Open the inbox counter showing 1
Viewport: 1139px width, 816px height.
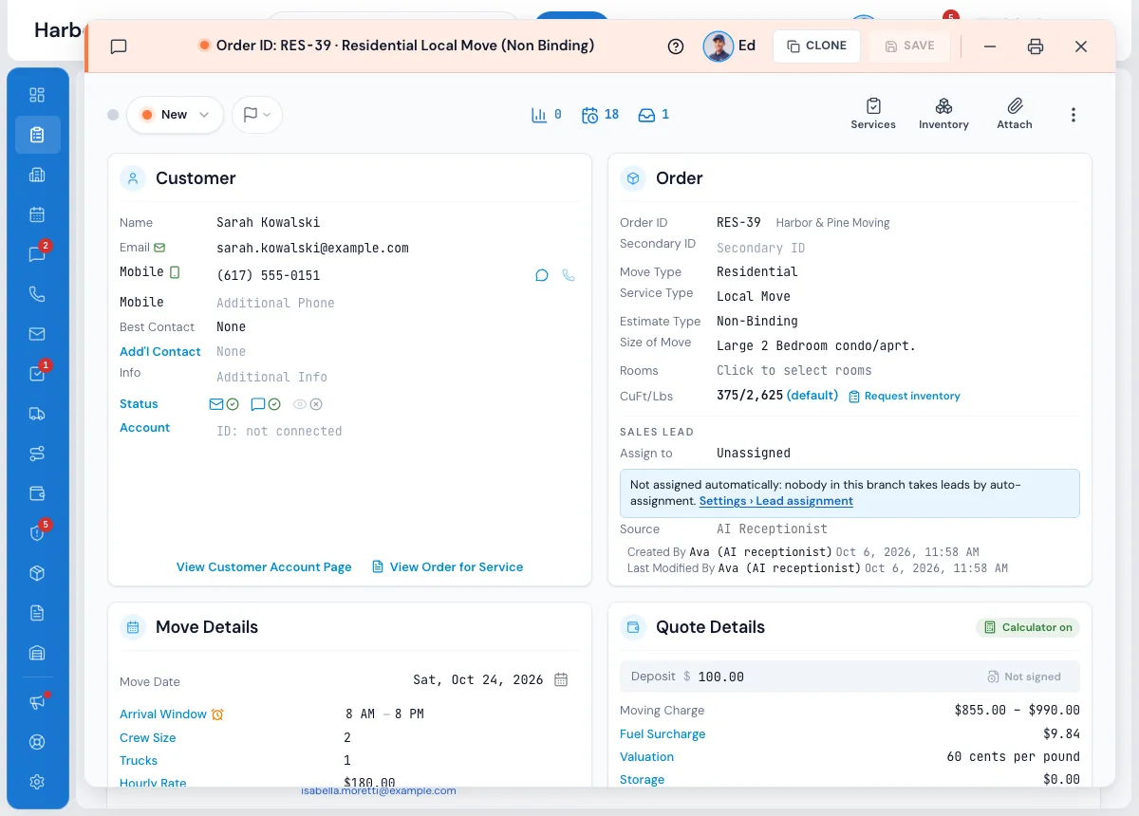[x=654, y=115]
